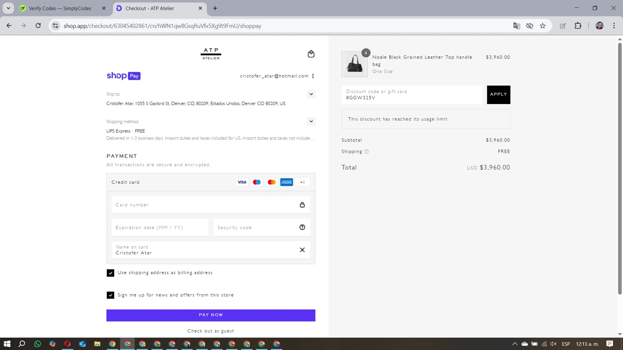Open Outlook from the taskbar
623x350 pixels.
pyautogui.click(x=83, y=344)
